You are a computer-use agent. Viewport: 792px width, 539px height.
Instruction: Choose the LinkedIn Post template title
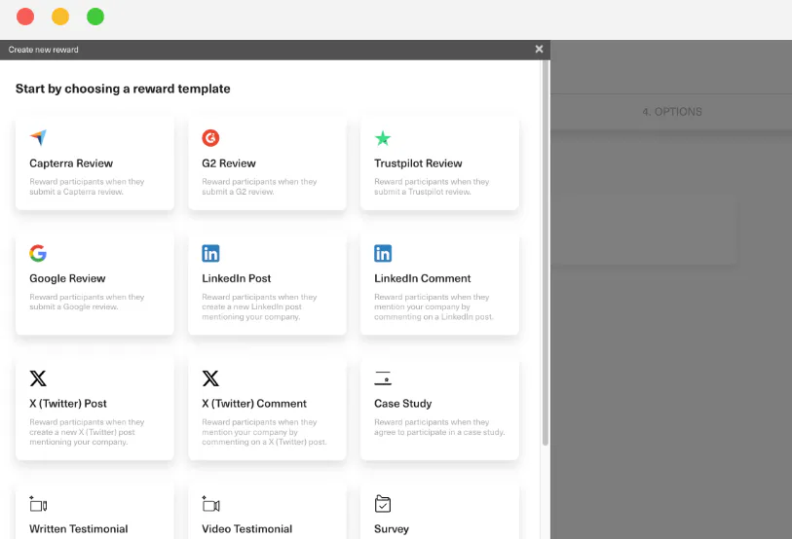pos(237,278)
